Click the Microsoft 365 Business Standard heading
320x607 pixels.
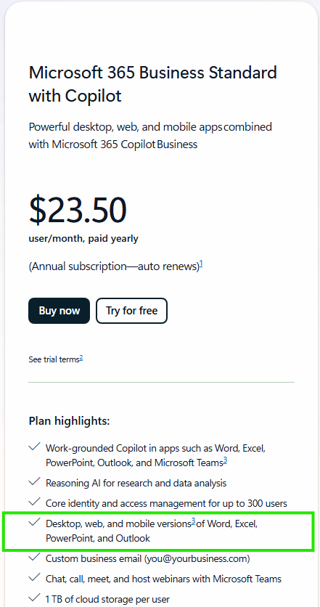pyautogui.click(x=153, y=84)
